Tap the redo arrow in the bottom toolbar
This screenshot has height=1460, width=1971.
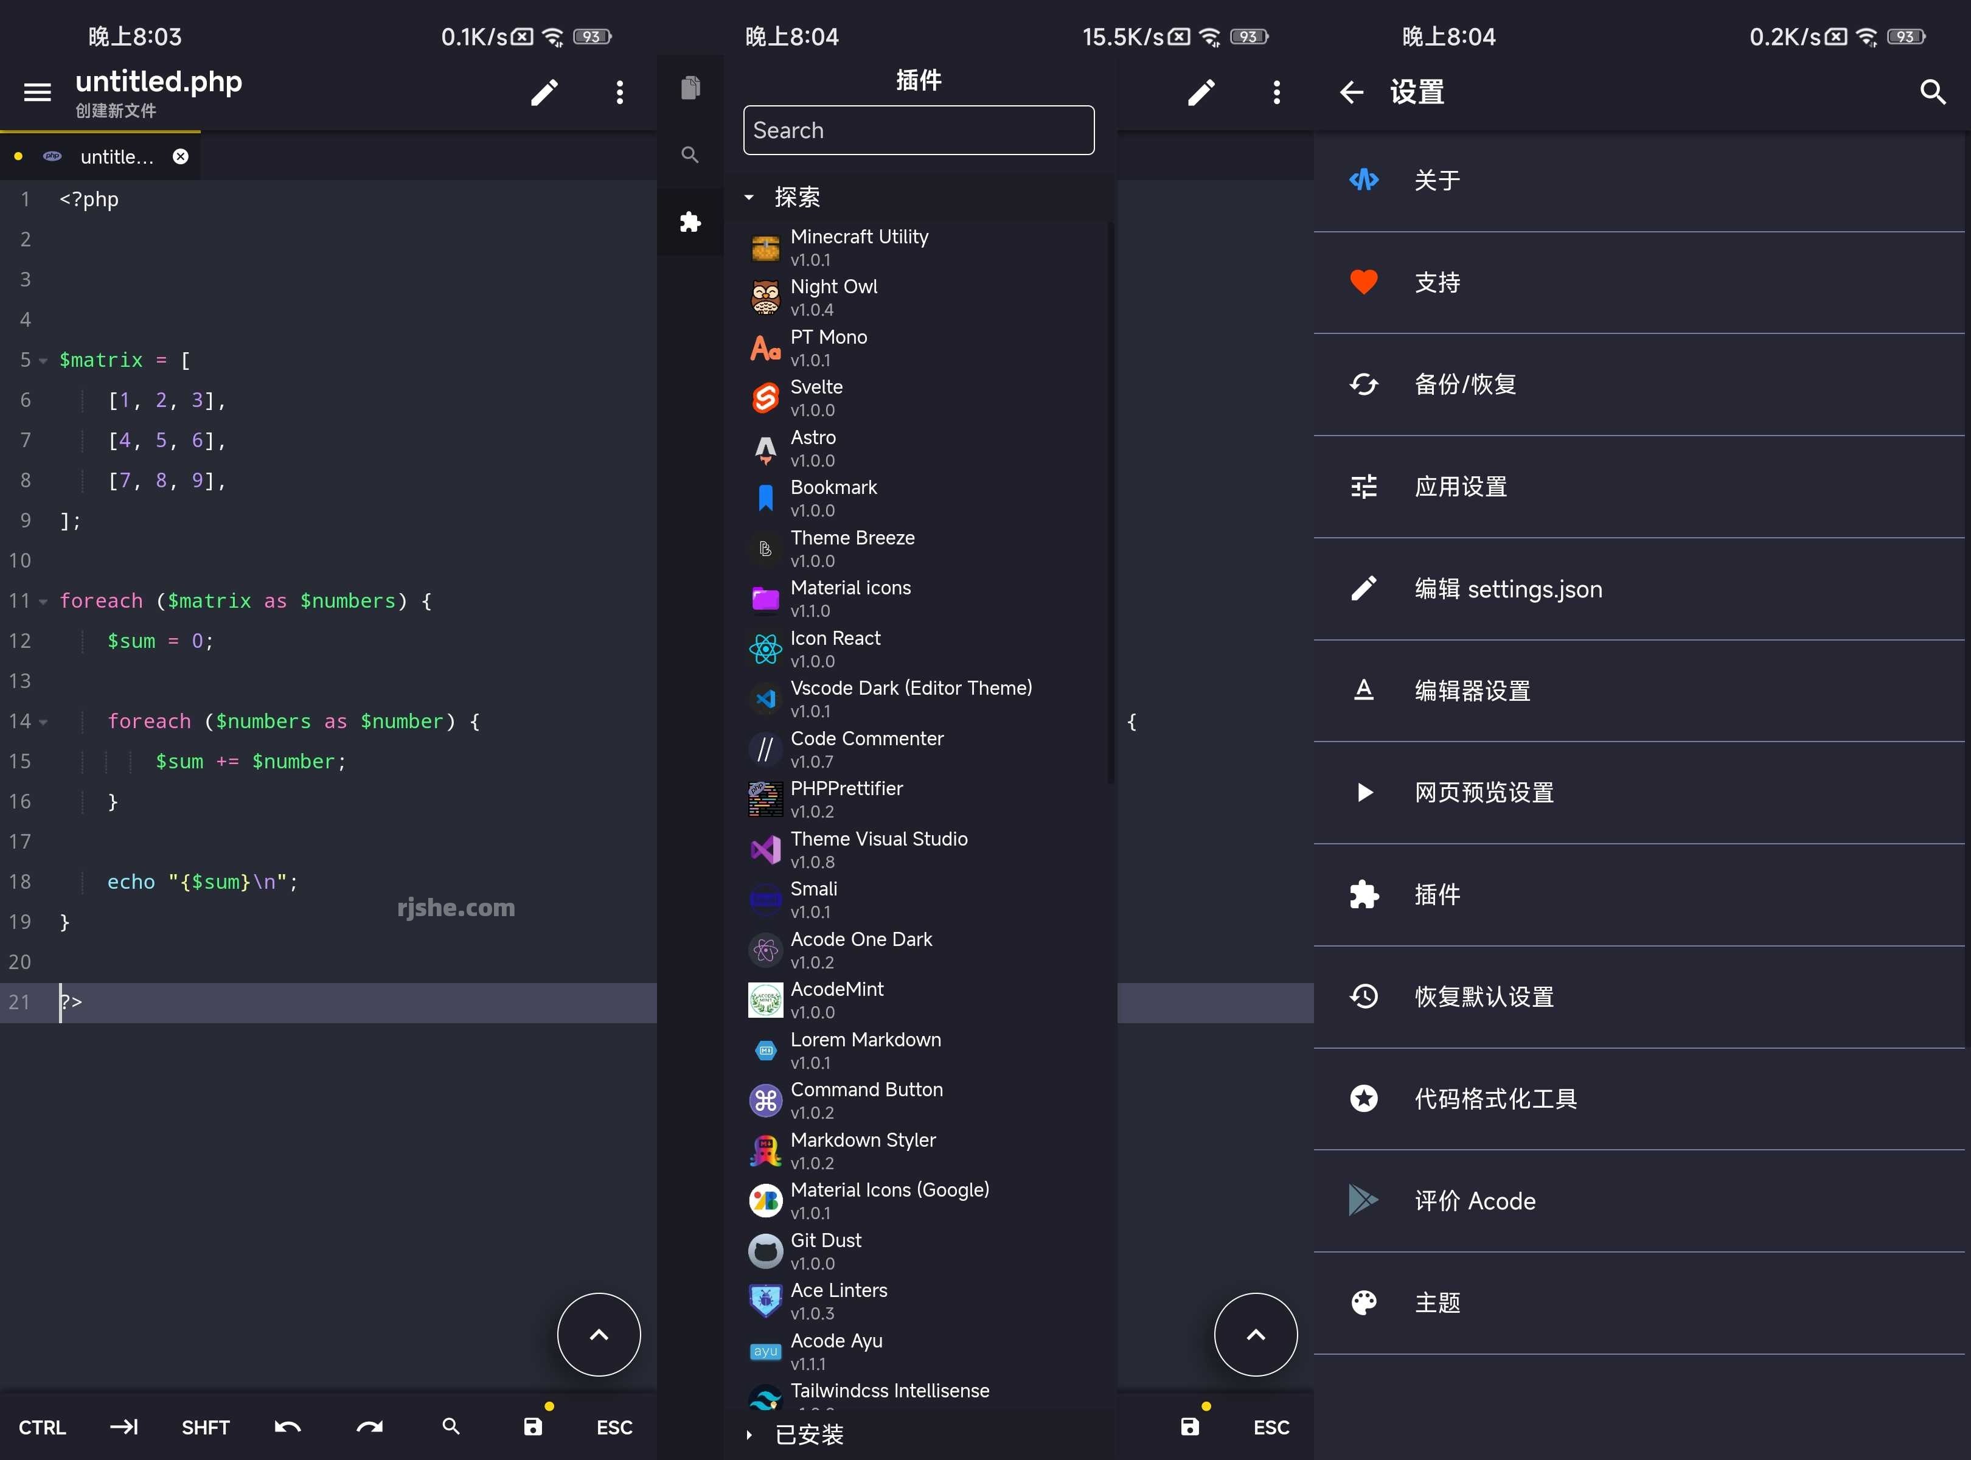point(369,1427)
